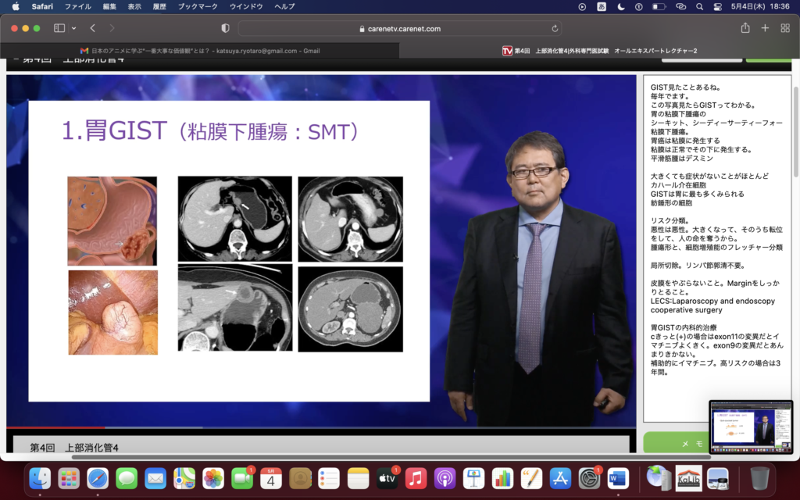This screenshot has width=800, height=500.
Task: Open Microsoft Word in the Dock
Action: click(x=618, y=477)
